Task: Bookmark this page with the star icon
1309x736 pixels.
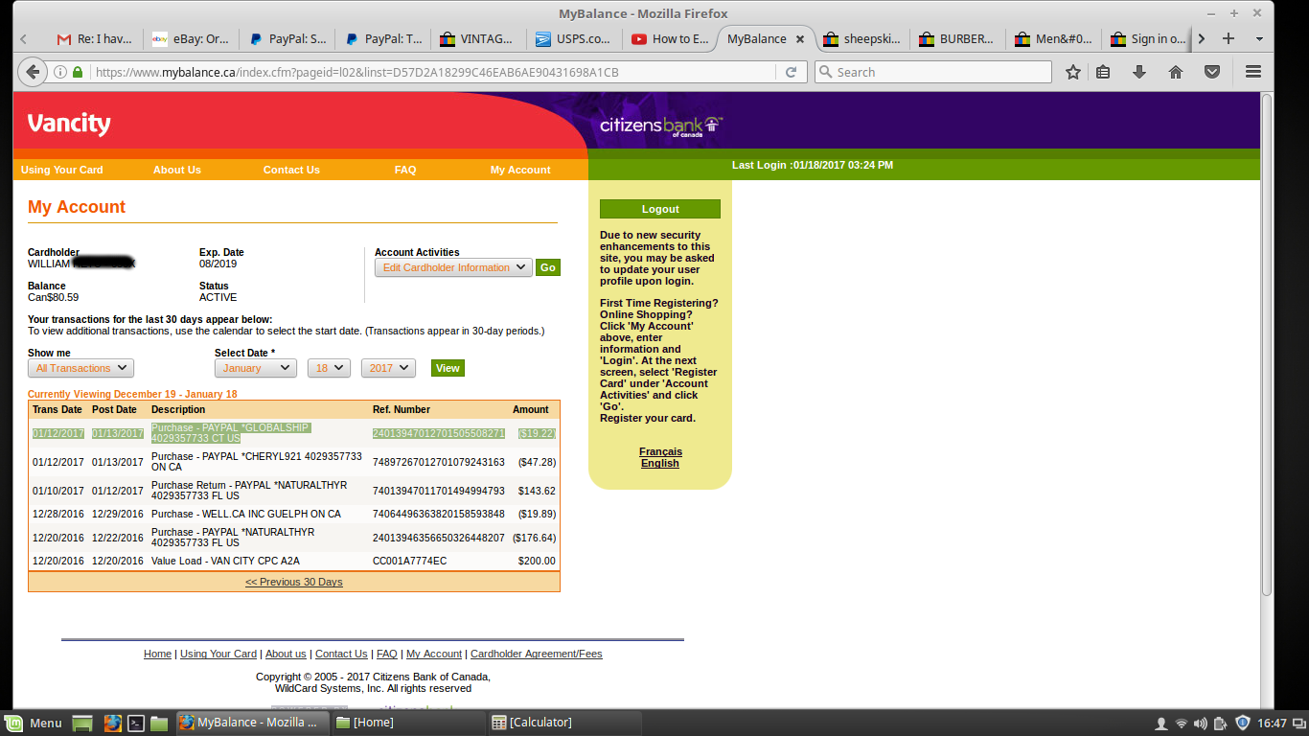Action: 1073,72
